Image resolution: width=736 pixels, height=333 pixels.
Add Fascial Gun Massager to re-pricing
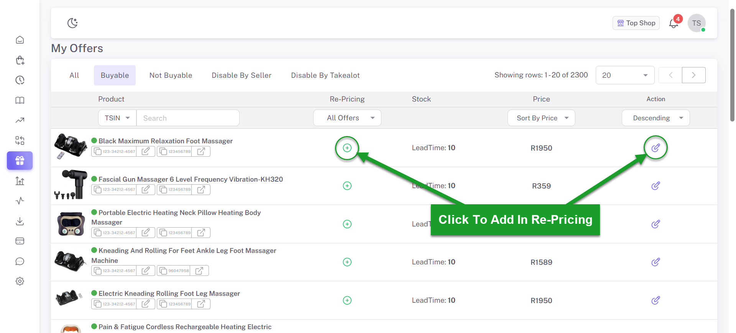[347, 186]
